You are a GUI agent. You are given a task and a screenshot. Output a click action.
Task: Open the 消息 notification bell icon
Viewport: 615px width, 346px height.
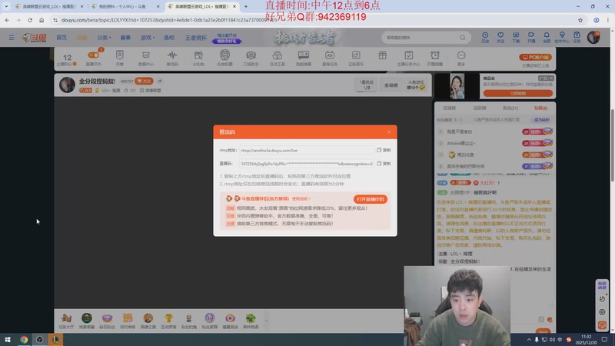[x=547, y=38]
